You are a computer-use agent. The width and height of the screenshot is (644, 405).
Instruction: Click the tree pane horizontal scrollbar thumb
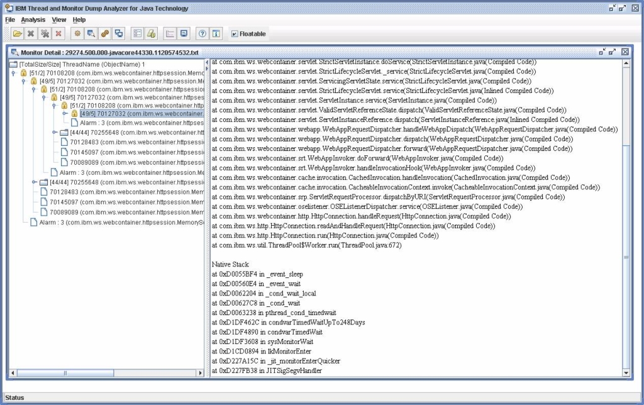tap(65, 373)
